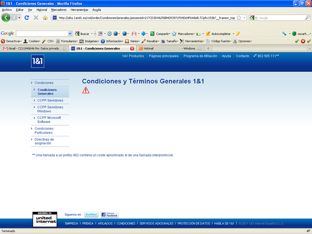Click the Twitter follow button

pos(91,214)
